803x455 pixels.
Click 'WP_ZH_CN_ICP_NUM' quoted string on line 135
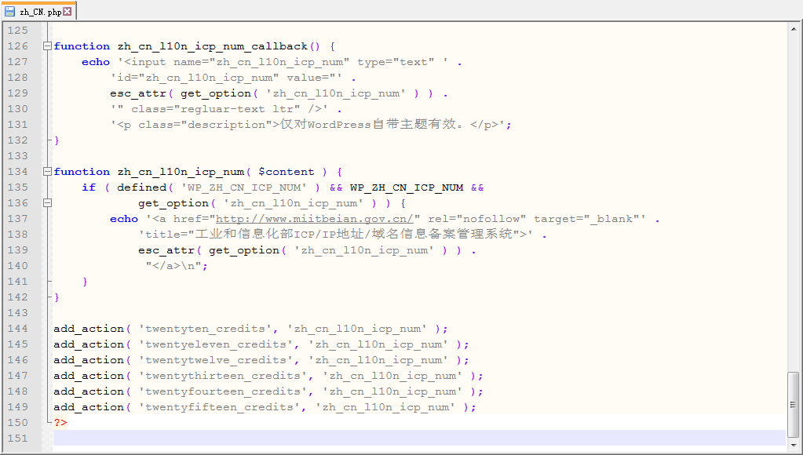pos(244,187)
